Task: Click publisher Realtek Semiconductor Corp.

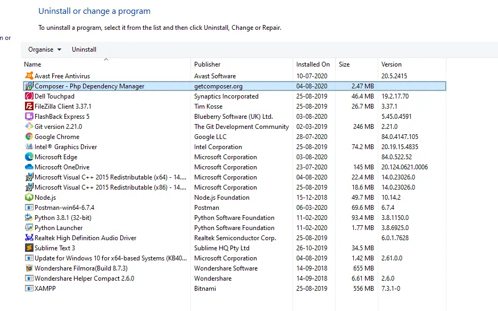Action: [235, 238]
